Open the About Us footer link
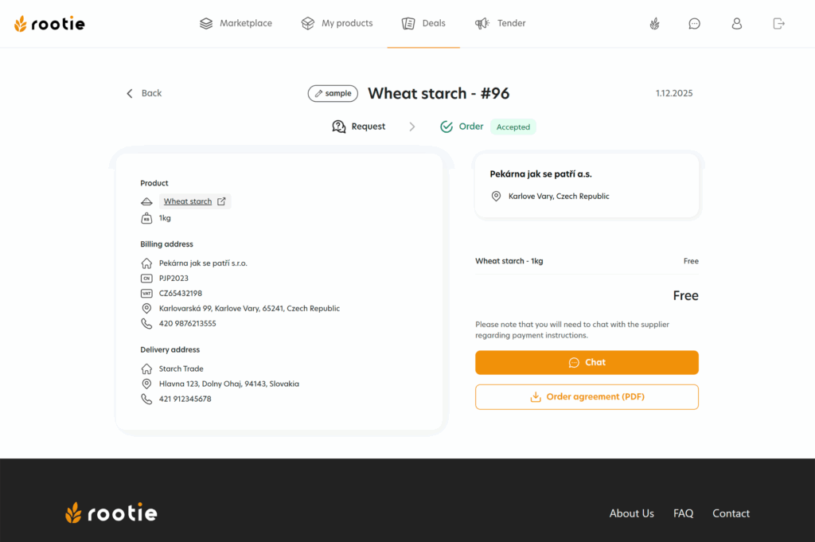 [x=631, y=513]
